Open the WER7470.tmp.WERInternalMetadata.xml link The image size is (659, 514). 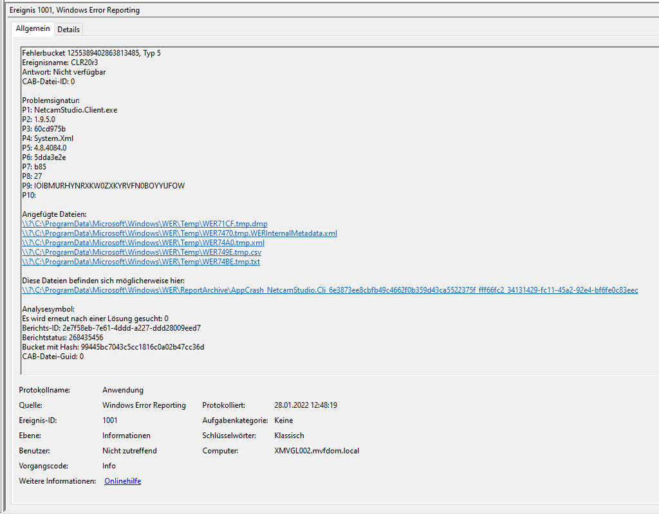coord(180,233)
